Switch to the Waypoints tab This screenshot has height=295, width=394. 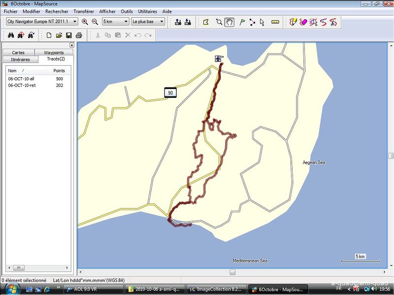(54, 53)
